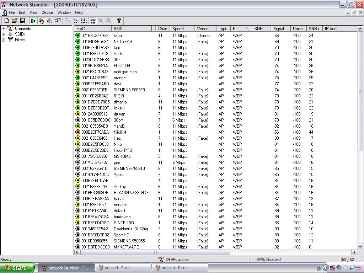Click the vertical scrollbar thumb in network list

coord(360,91)
